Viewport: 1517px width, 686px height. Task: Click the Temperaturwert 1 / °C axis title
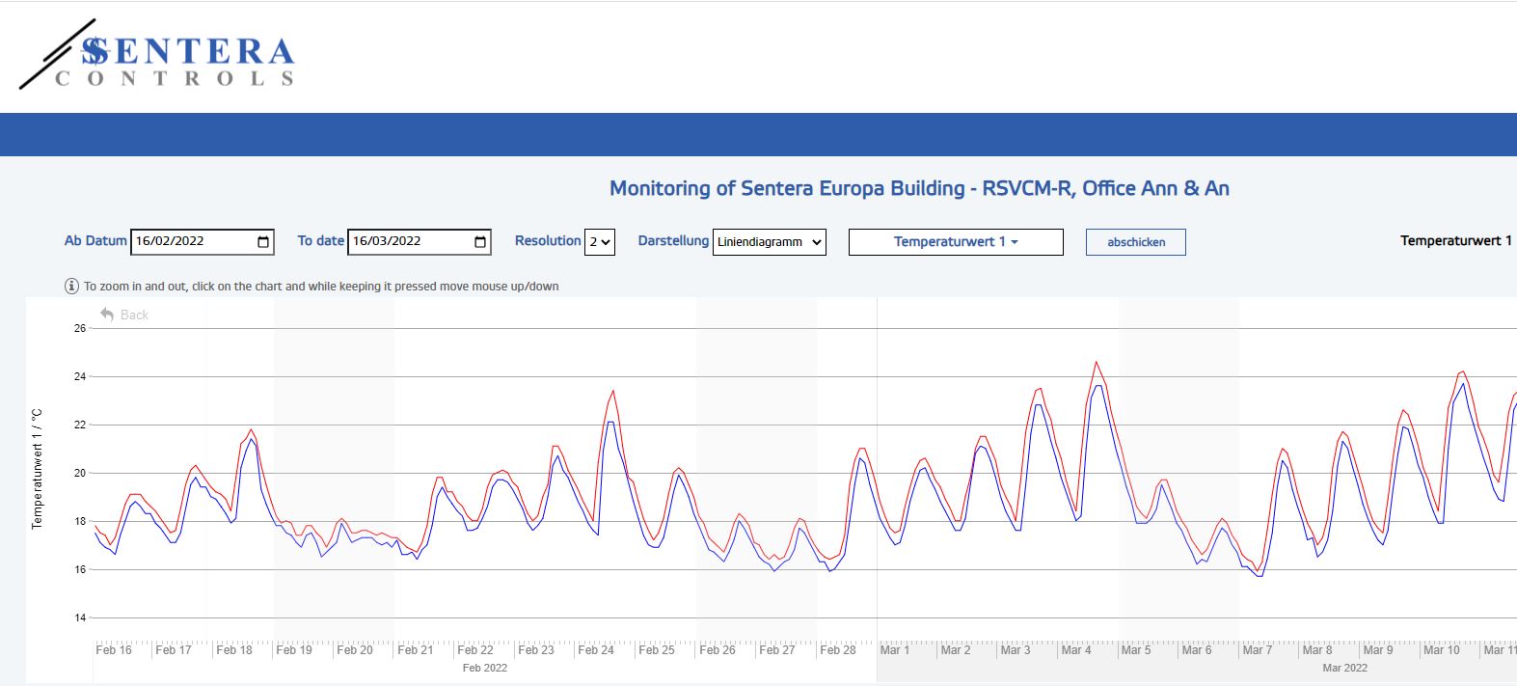(38, 469)
